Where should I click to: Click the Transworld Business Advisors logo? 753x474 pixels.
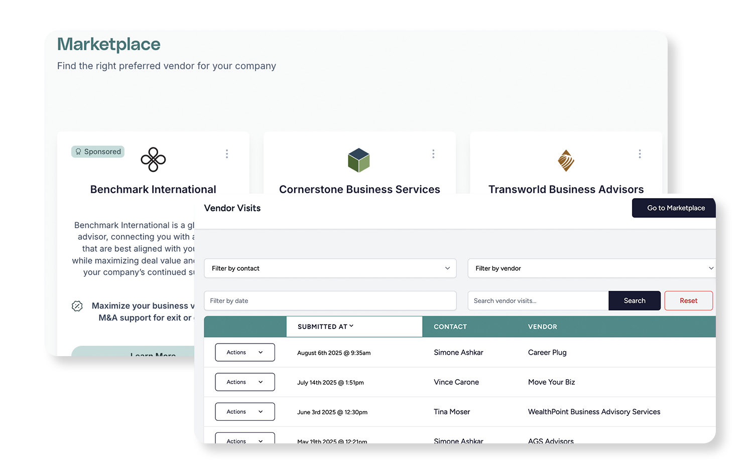click(x=566, y=161)
